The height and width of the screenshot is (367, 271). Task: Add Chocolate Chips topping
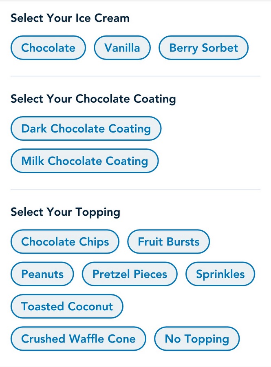(65, 241)
